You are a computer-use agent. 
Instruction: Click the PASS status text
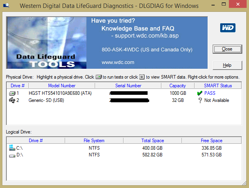210,93
